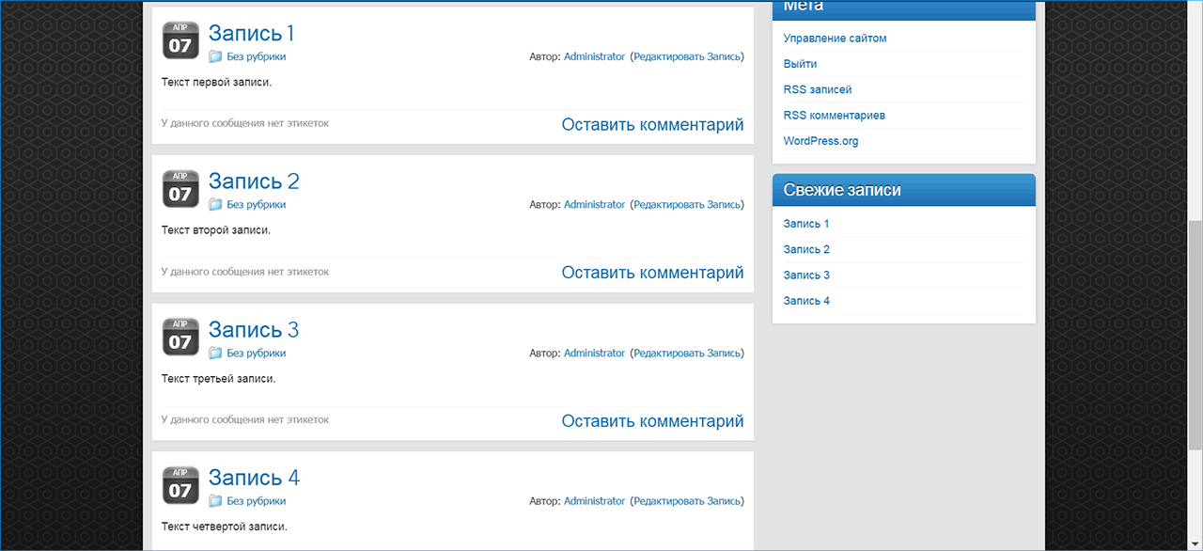Open the Без рубрики category of Запись 4
Screen dimensions: 1203x551
(x=257, y=501)
